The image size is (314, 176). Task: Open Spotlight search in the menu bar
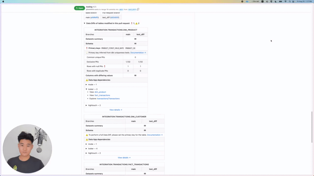click(x=289, y=2)
